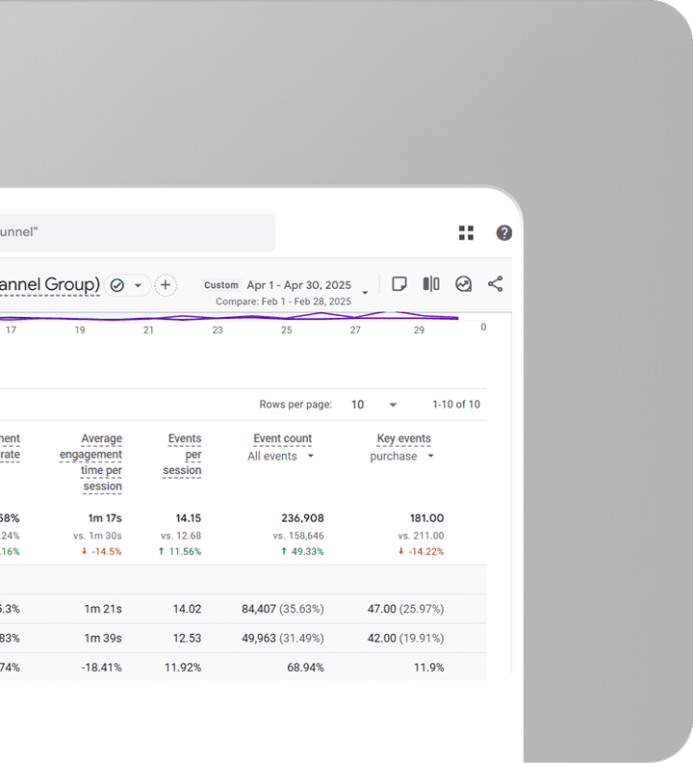Click the vs. 158,646 comparison value
Image resolution: width=693 pixels, height=763 pixels.
(x=298, y=536)
